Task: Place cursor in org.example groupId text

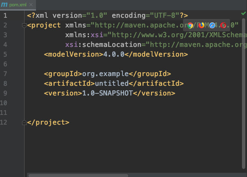Action: point(105,74)
